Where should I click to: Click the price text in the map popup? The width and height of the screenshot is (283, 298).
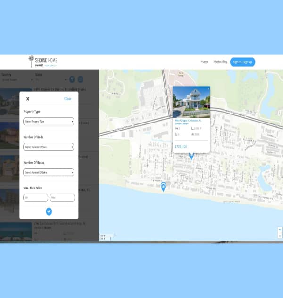tap(181, 146)
